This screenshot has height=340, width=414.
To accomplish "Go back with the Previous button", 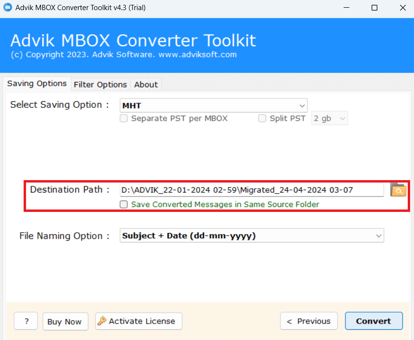I will 308,321.
